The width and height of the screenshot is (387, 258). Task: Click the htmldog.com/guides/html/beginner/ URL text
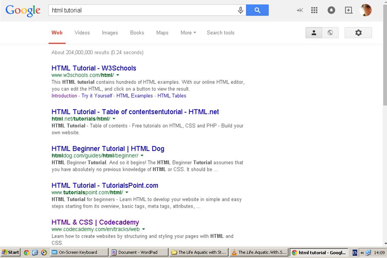(x=95, y=156)
